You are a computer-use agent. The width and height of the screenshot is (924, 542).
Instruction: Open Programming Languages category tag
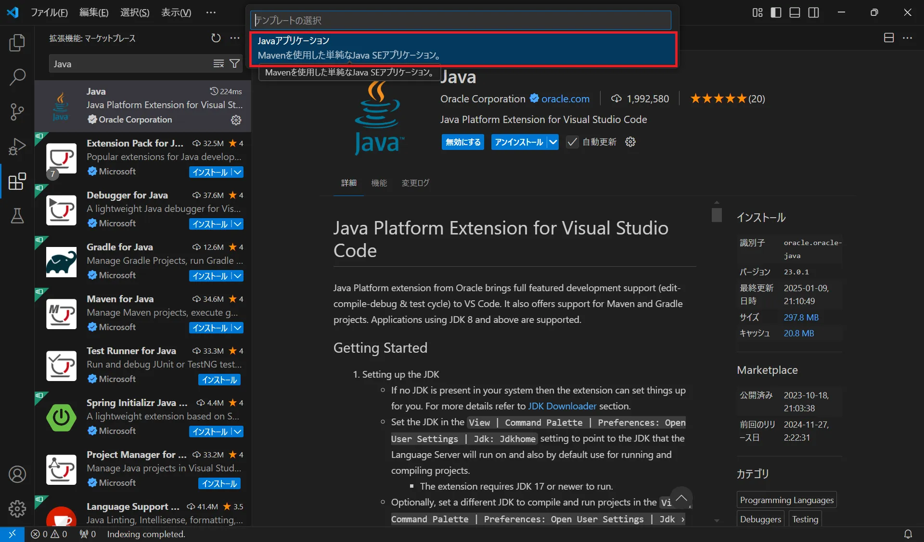coord(786,500)
